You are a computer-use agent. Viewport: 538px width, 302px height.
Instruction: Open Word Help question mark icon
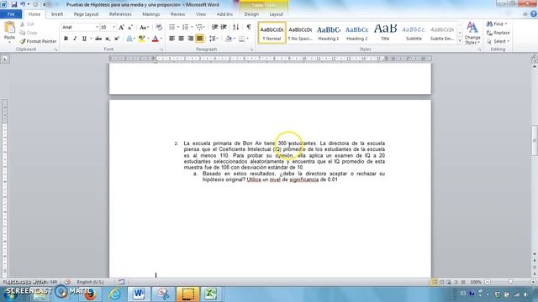coord(533,14)
